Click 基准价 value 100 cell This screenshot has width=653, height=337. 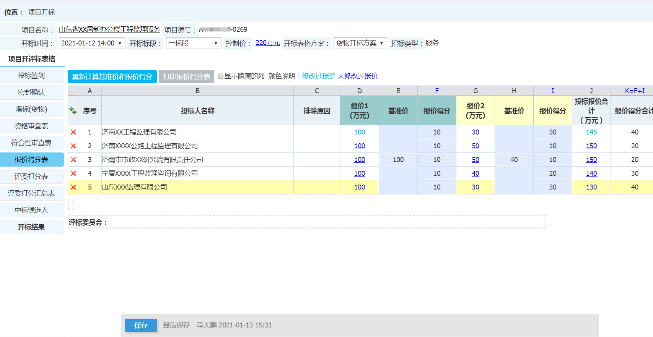(398, 160)
